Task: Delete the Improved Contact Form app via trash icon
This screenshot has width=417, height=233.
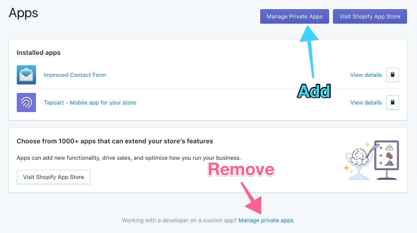Action: coord(392,75)
